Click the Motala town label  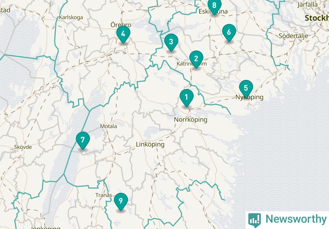[x=108, y=126]
